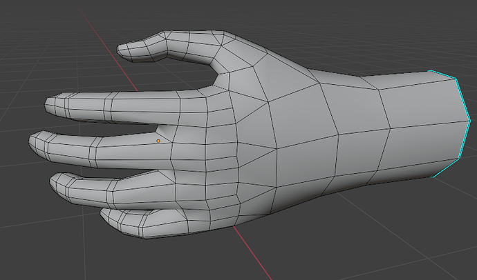
Task: Select the orange origin point on the hand
Action: [158, 141]
